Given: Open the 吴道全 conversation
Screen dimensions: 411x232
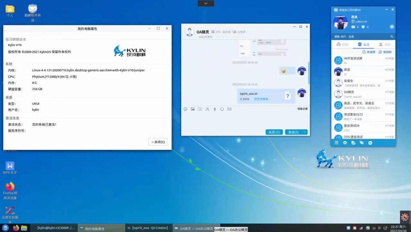Looking at the screenshot, I should coord(363,83).
